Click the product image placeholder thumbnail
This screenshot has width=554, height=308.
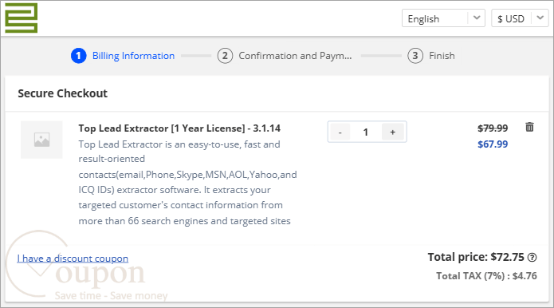pos(41,140)
